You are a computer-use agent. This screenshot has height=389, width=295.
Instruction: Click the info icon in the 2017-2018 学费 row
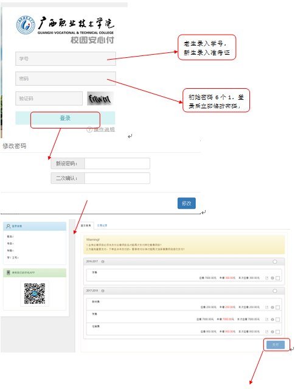(x=272, y=320)
